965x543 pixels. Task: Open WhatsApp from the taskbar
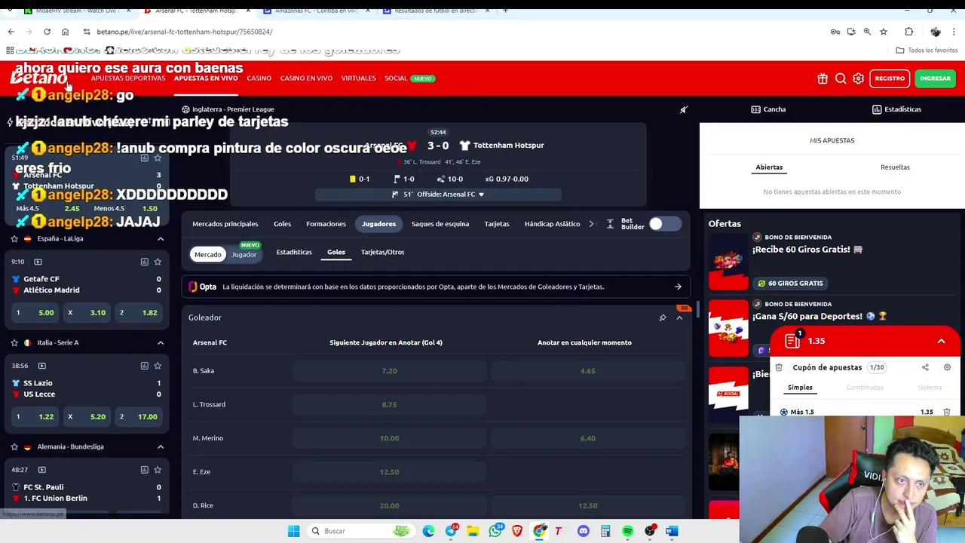point(495,531)
